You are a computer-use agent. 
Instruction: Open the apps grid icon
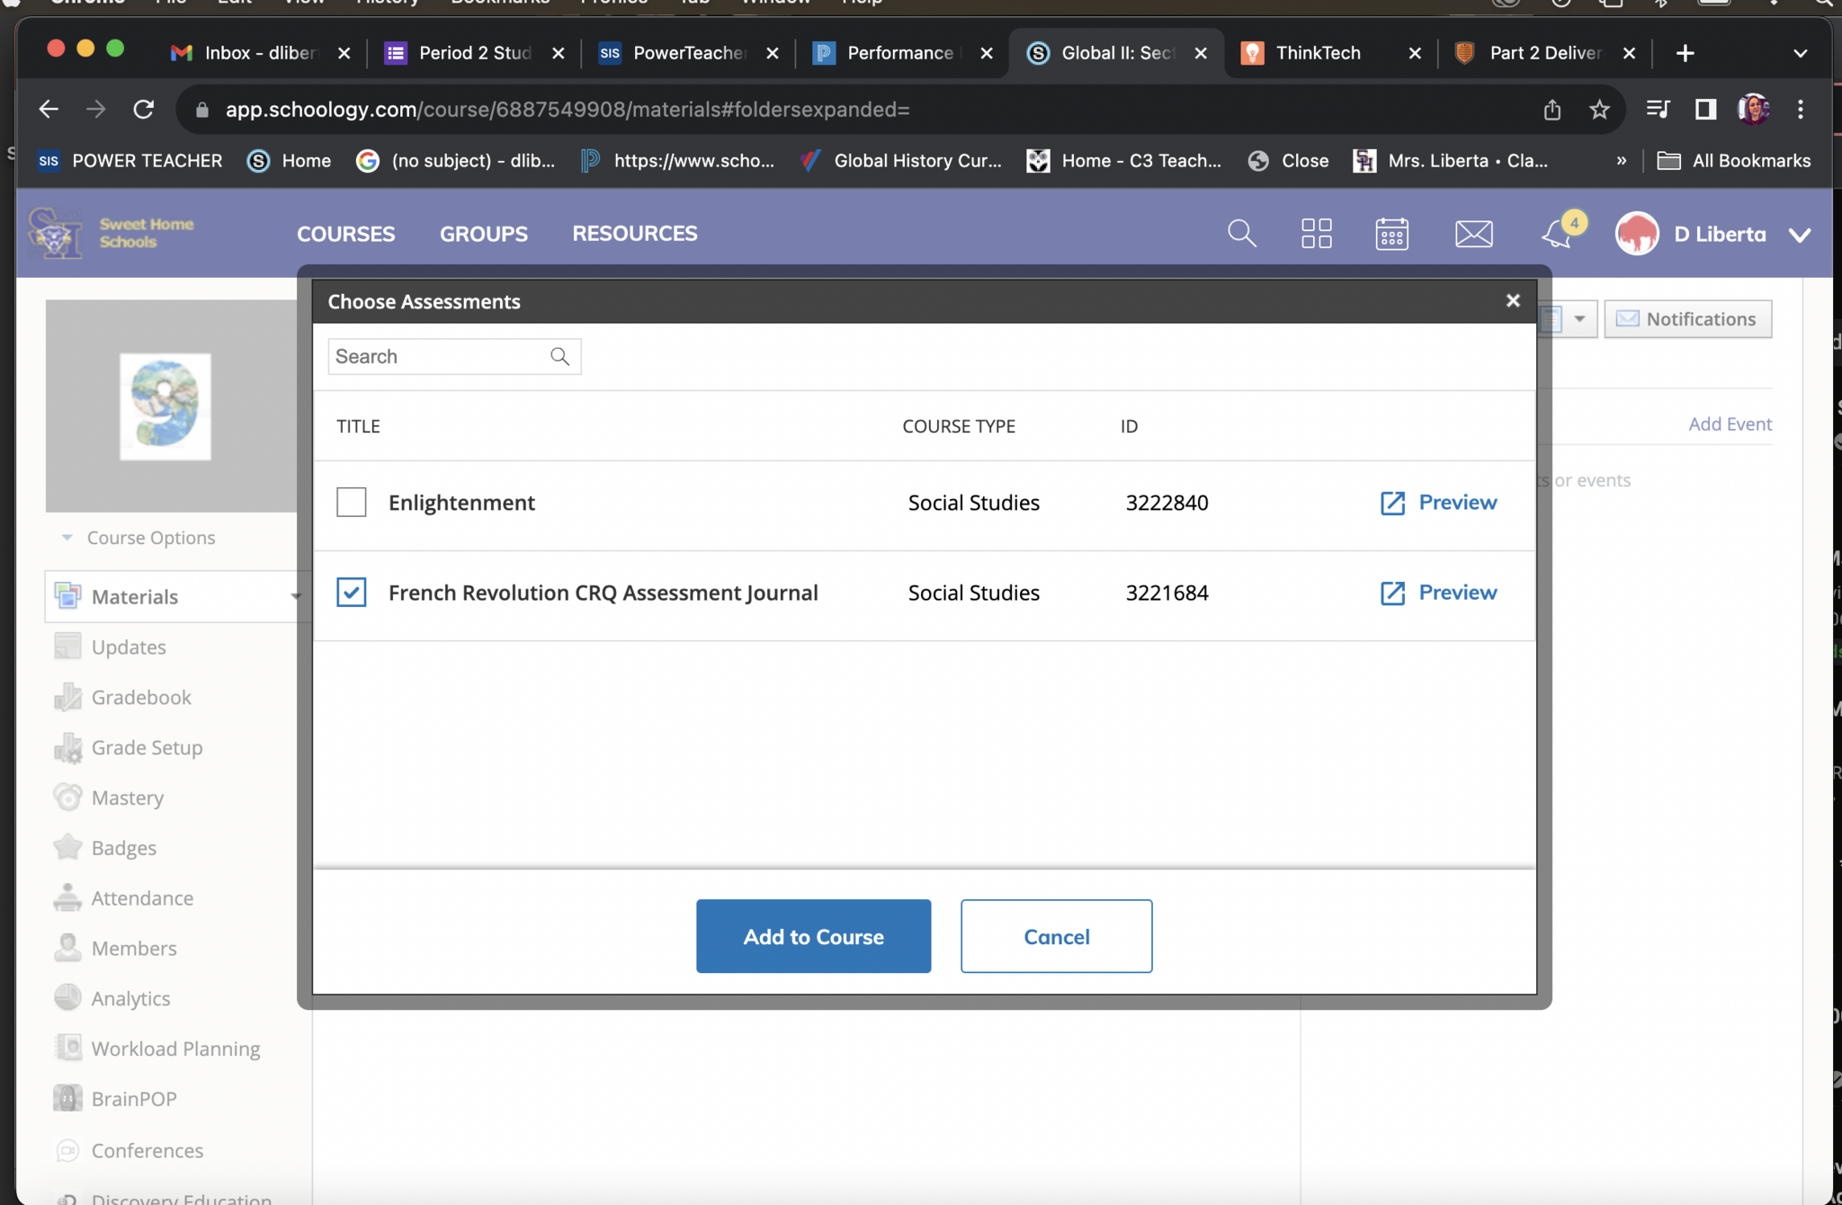pos(1316,234)
